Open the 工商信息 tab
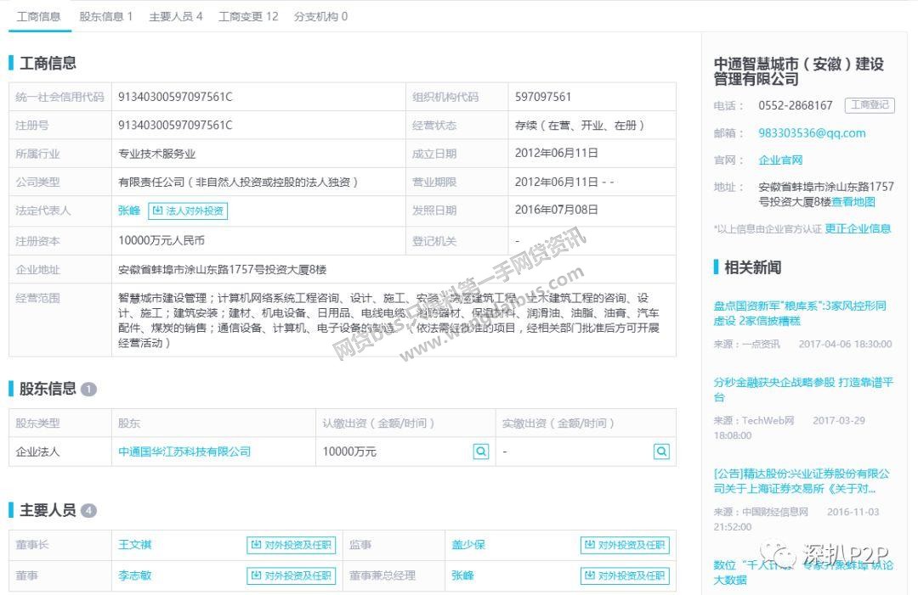The width and height of the screenshot is (918, 595). coord(38,16)
